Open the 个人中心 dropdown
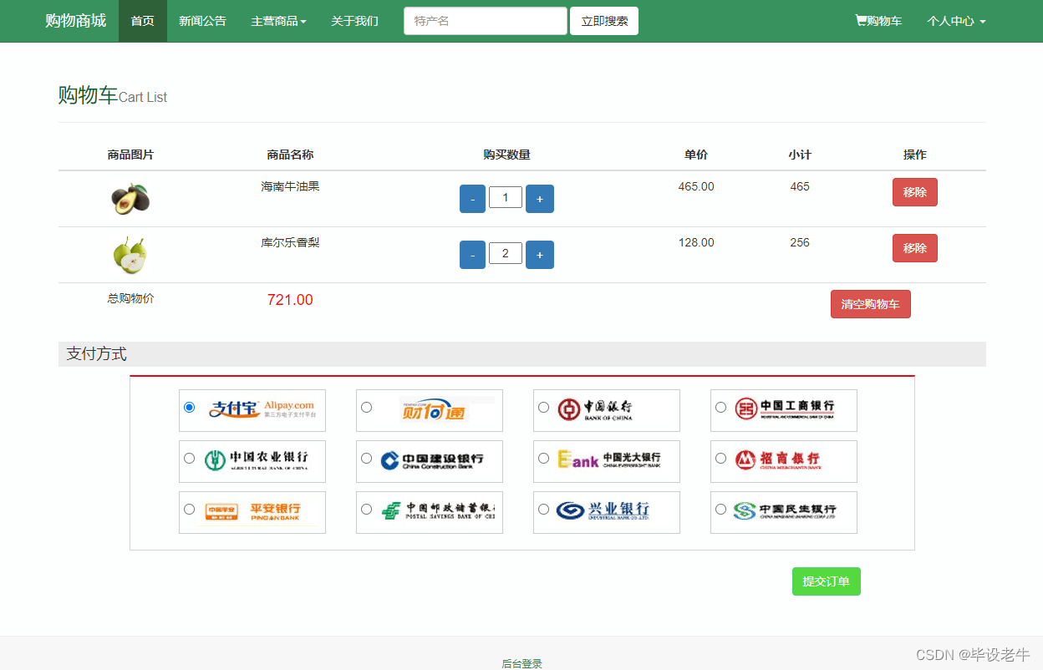The image size is (1043, 670). coord(956,21)
